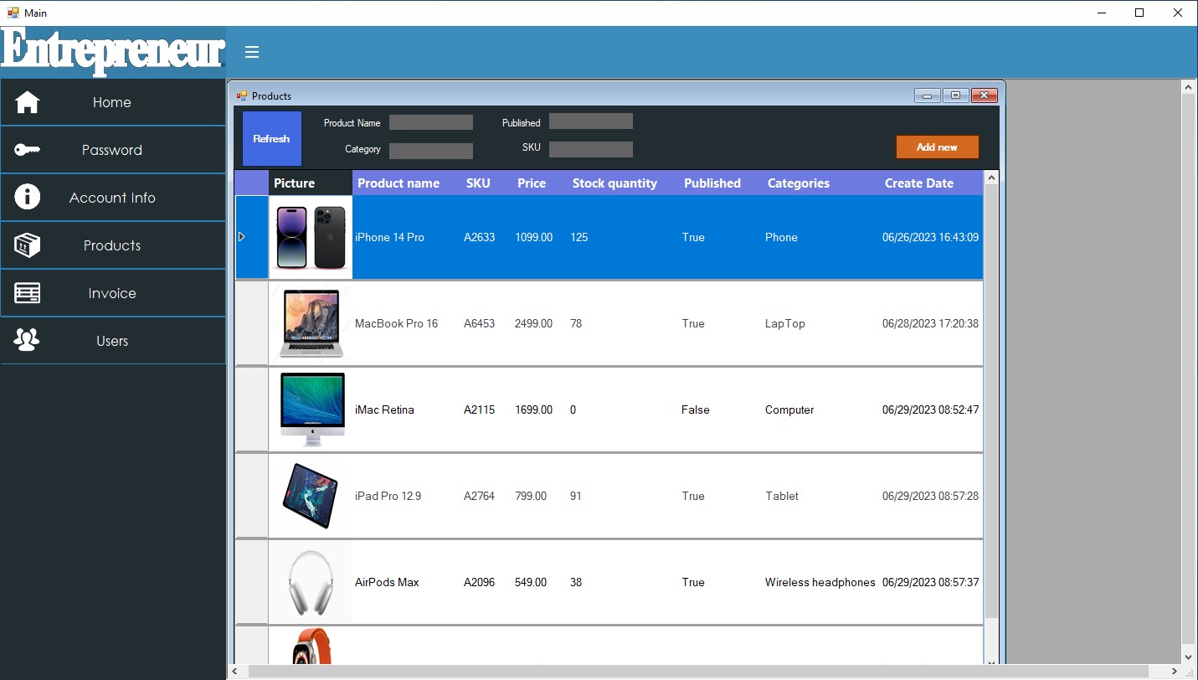Click the Account Info circle icon

click(x=27, y=198)
